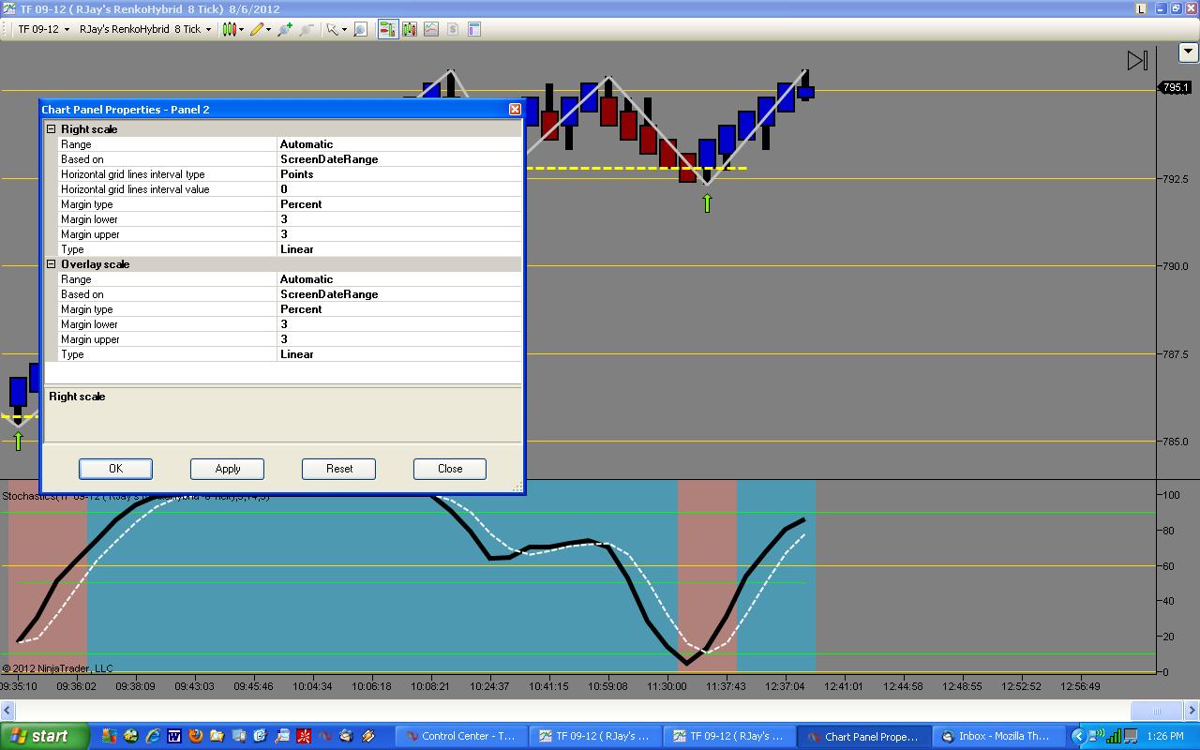Open the chart properties icon

(x=474, y=29)
